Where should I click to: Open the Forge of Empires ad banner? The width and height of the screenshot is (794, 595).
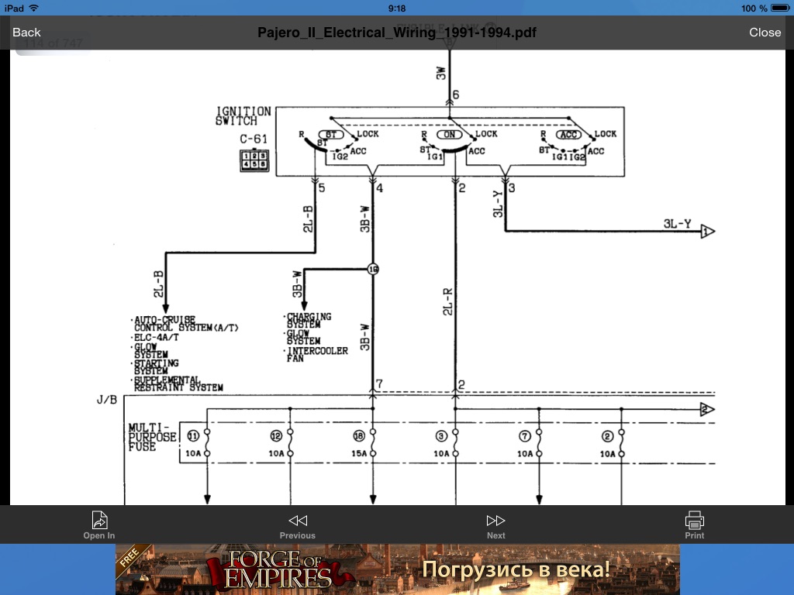[397, 569]
